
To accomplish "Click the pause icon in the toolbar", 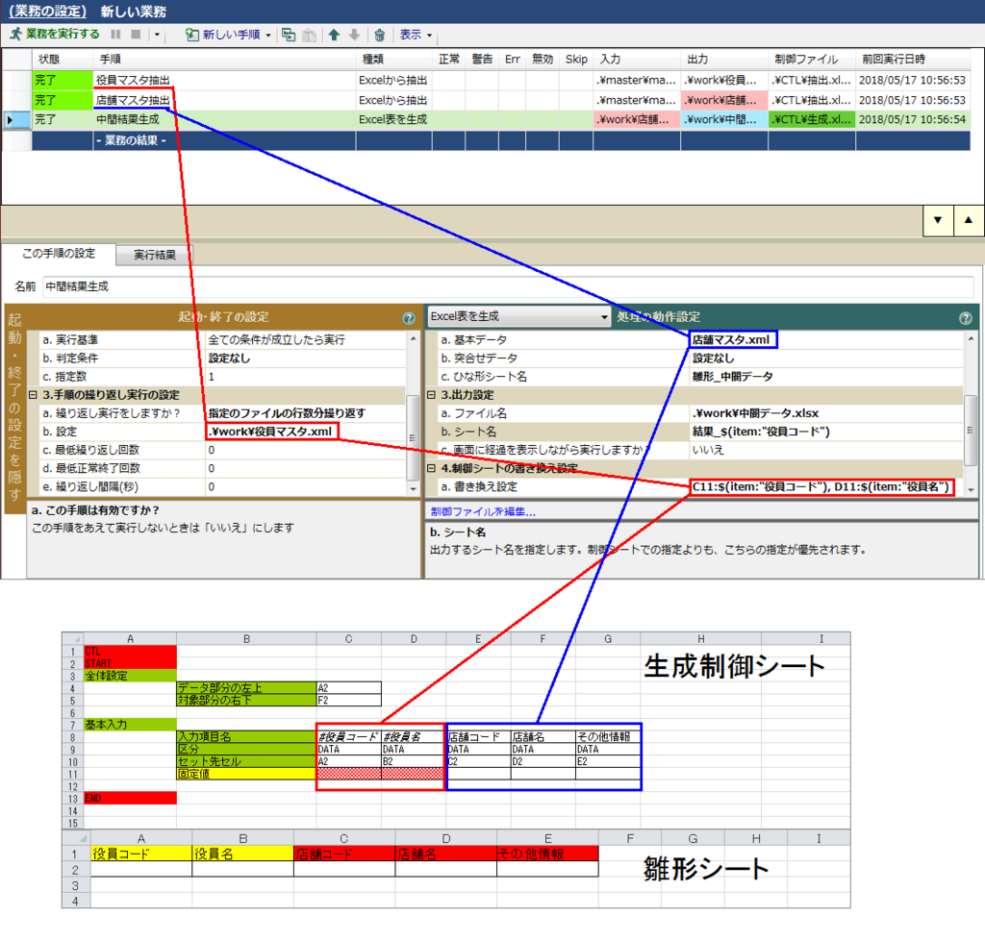I will (115, 35).
